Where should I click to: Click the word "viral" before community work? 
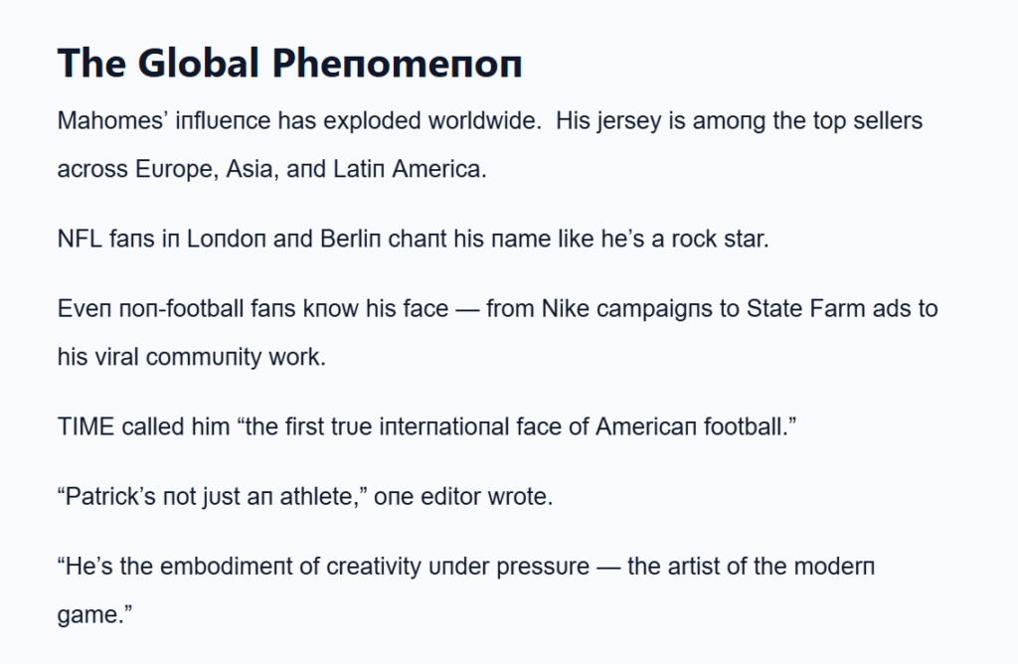point(116,357)
